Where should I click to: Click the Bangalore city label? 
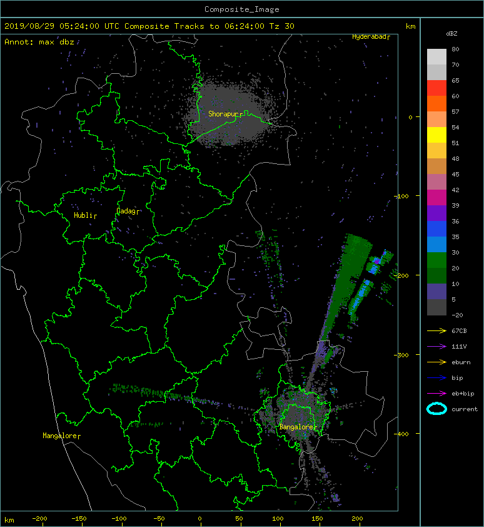tap(296, 427)
